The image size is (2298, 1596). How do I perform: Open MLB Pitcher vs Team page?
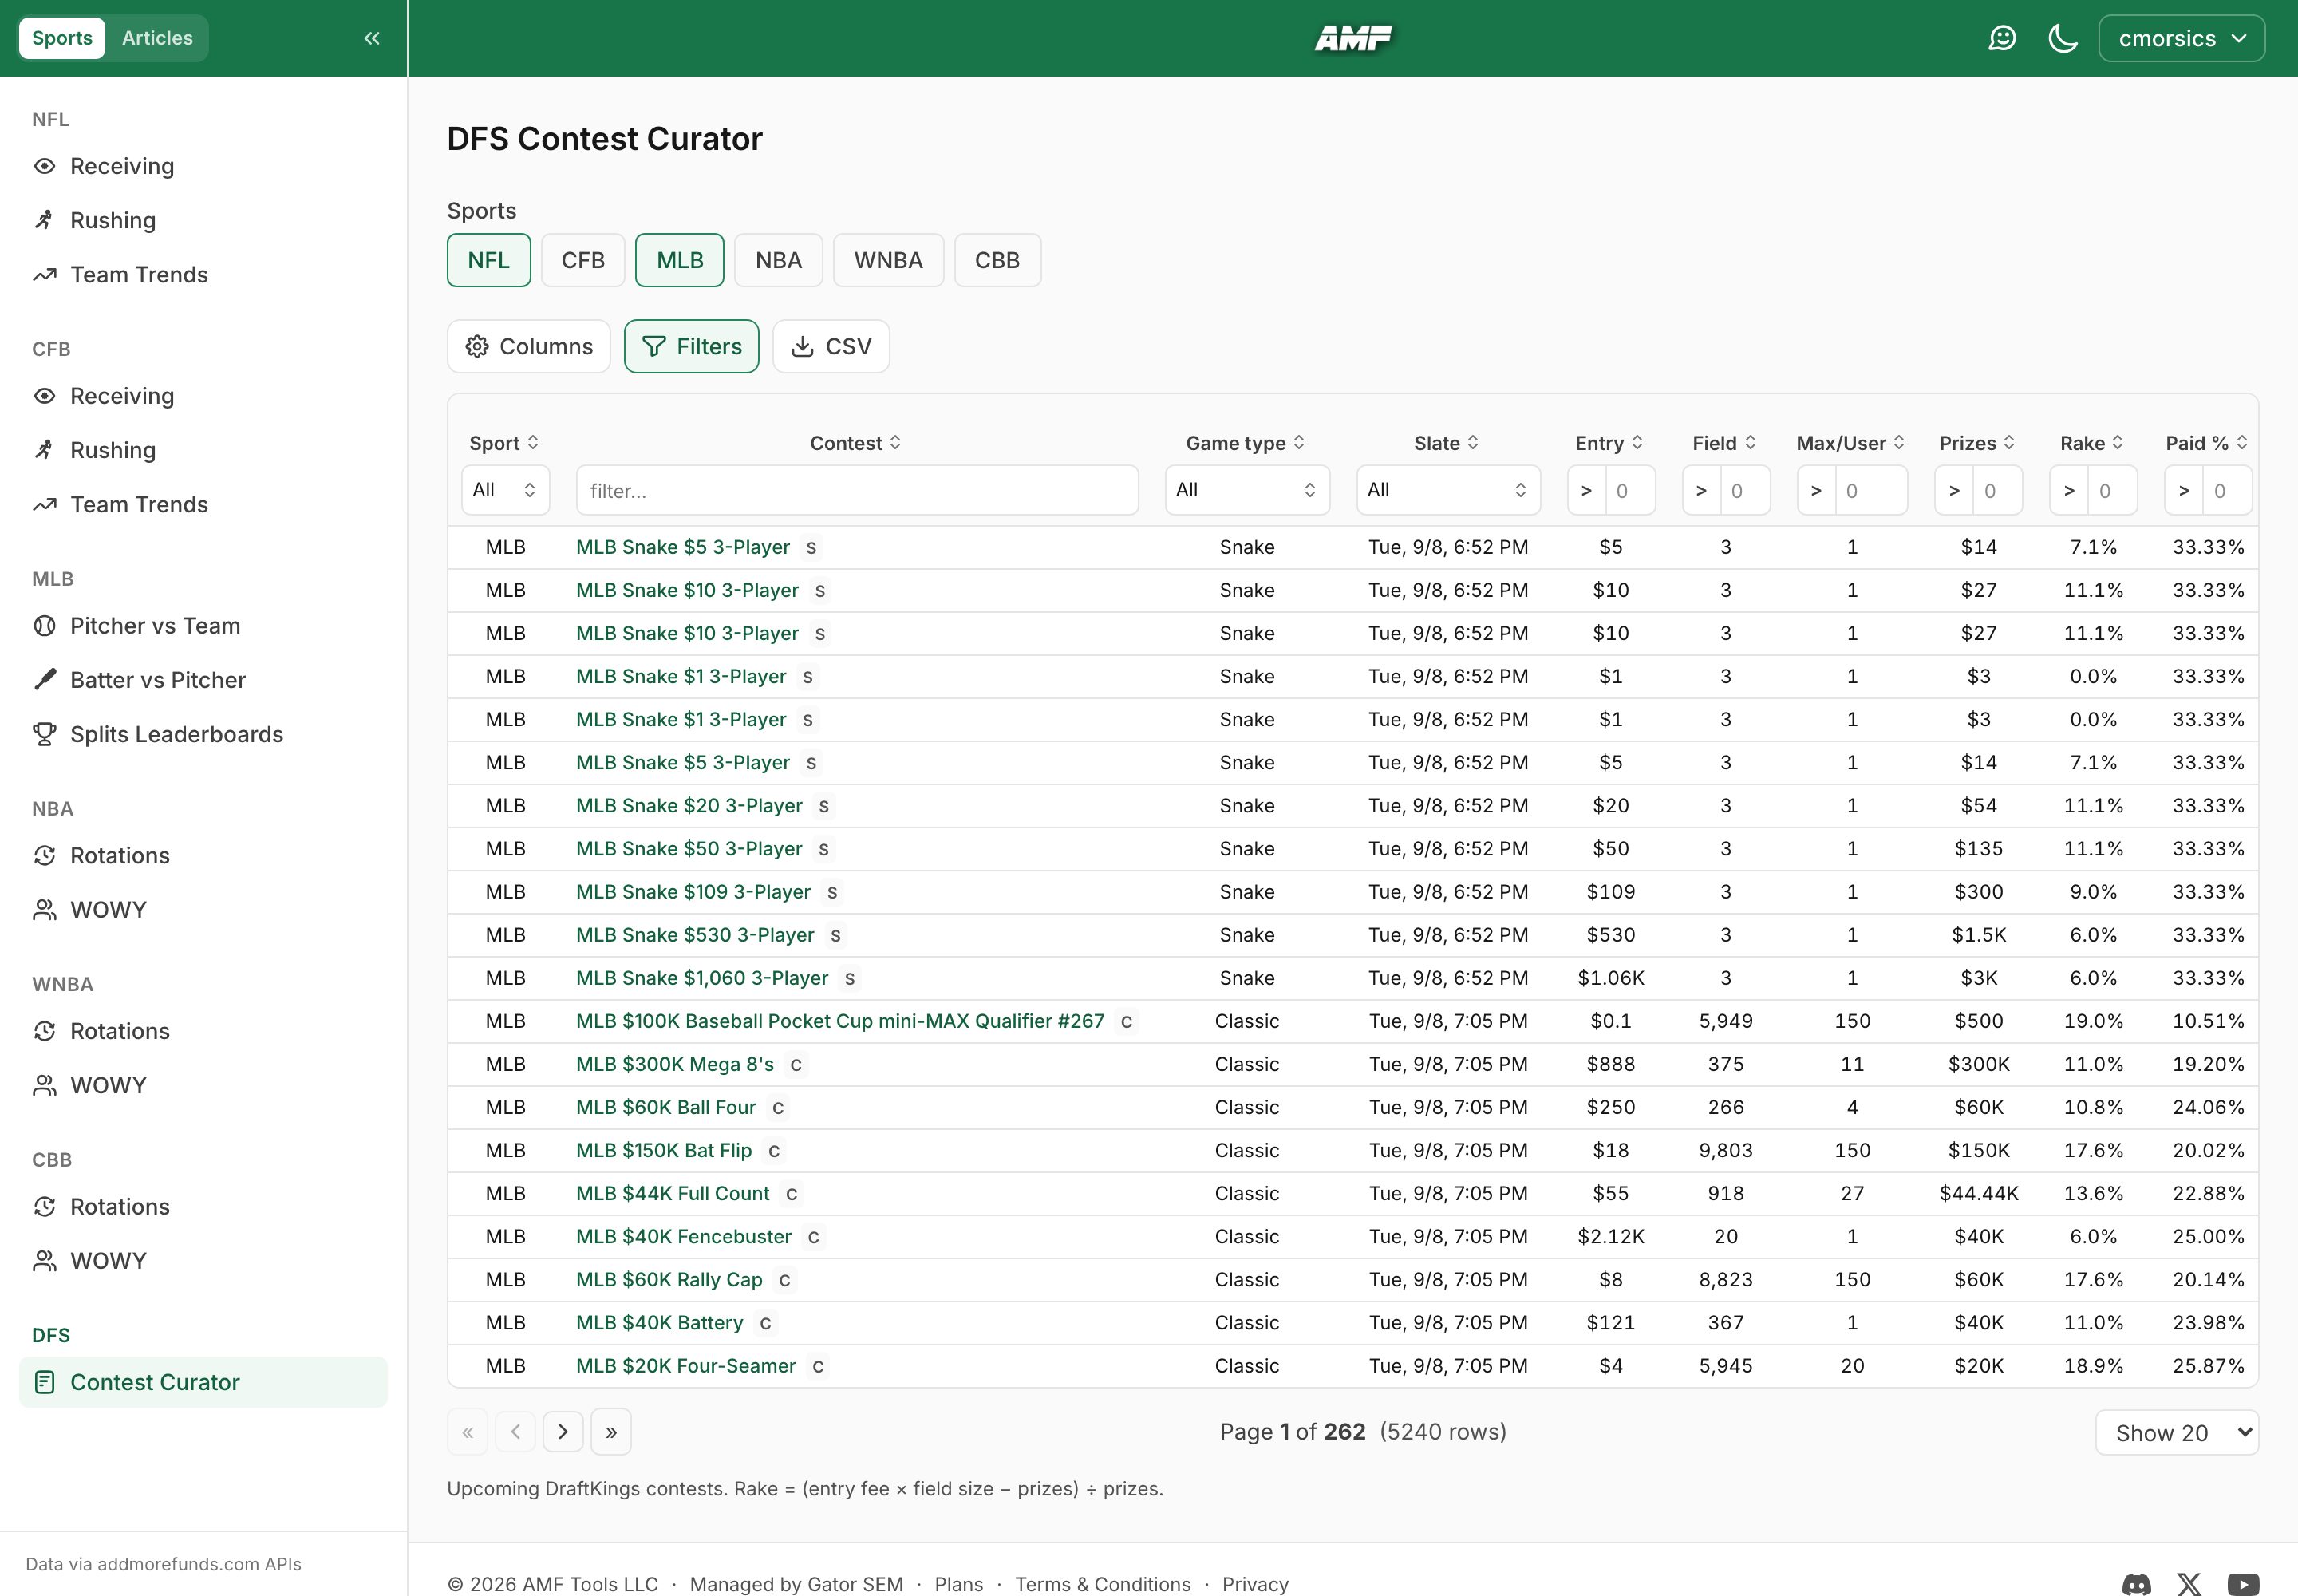point(155,626)
